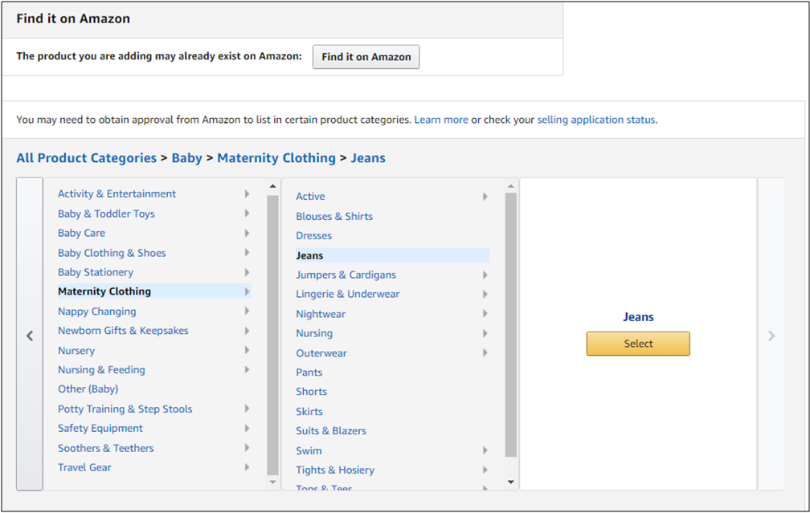Click the left chevron to scroll categories back

30,336
